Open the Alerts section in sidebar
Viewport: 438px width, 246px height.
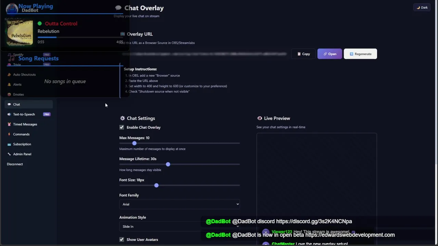point(17,84)
